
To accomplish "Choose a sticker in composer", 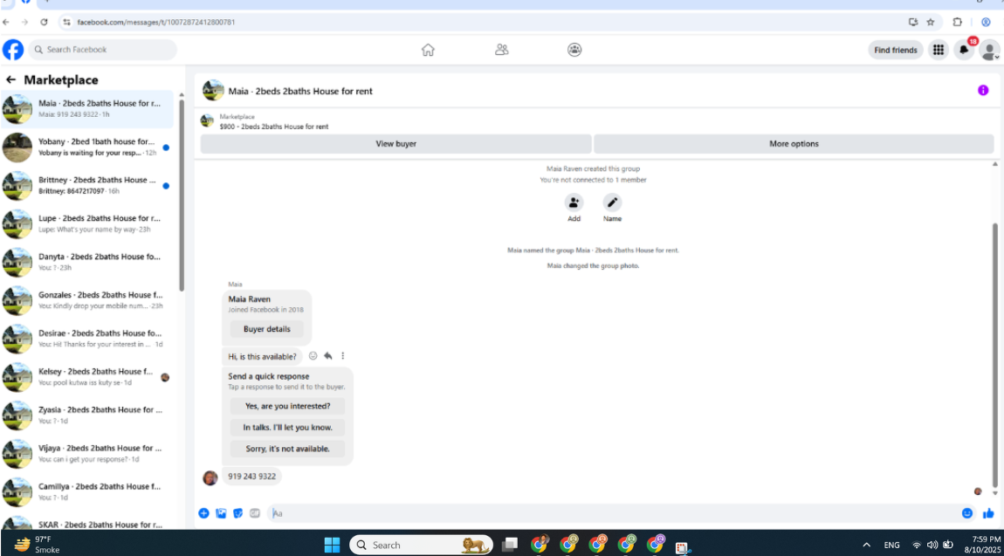I will point(237,513).
